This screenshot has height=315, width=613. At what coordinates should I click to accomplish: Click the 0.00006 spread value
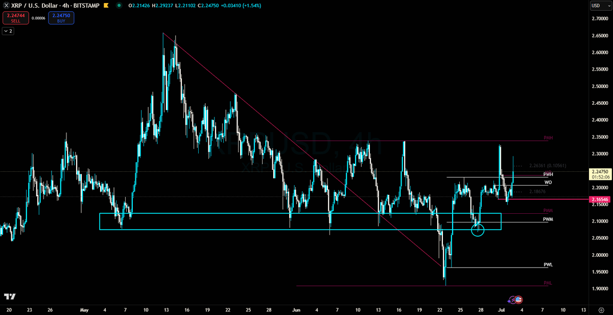(38, 18)
